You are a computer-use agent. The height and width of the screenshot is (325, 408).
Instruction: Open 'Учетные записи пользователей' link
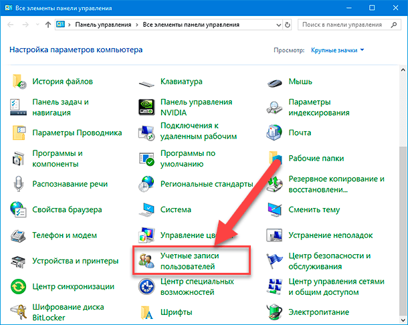tap(190, 261)
